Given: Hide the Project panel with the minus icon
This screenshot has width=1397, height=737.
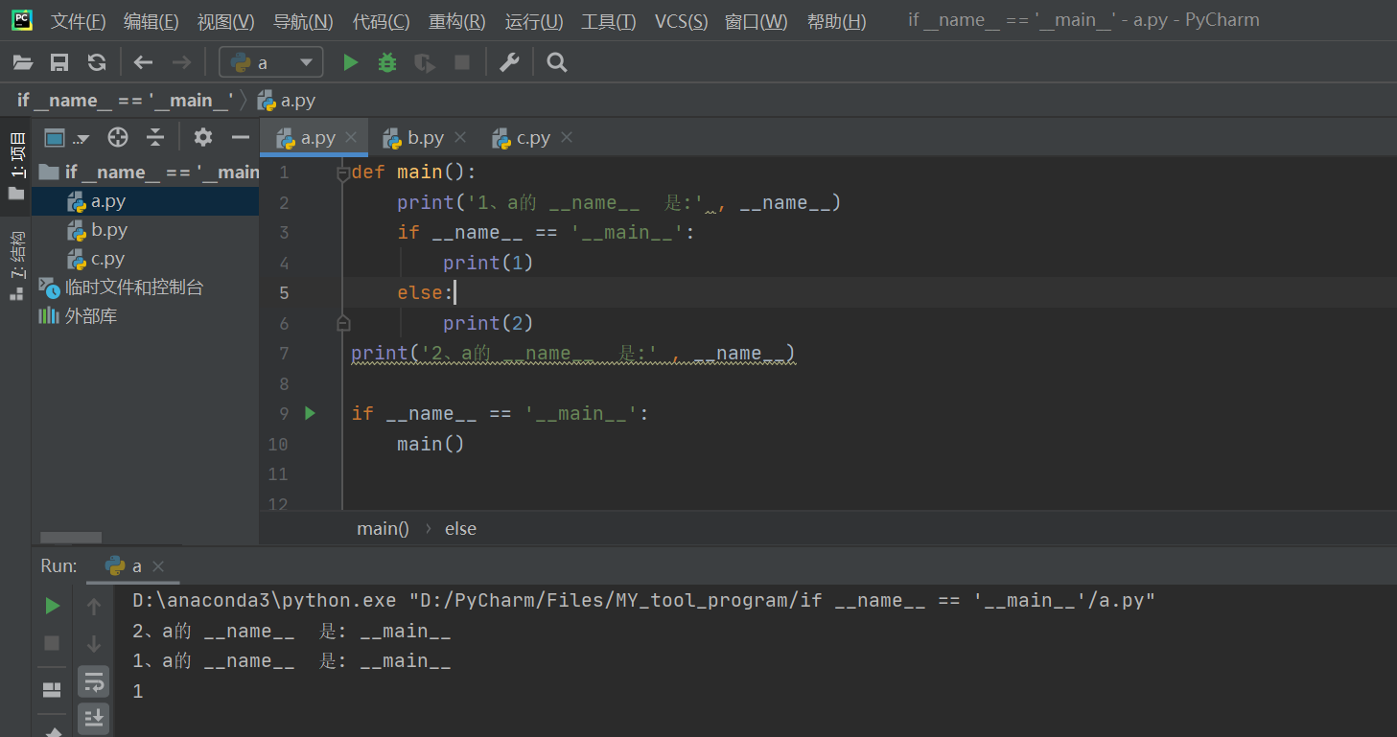Looking at the screenshot, I should click(x=240, y=138).
